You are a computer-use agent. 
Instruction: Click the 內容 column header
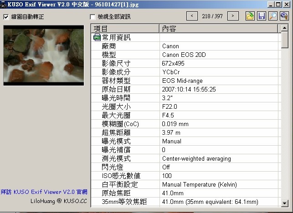click(219, 29)
